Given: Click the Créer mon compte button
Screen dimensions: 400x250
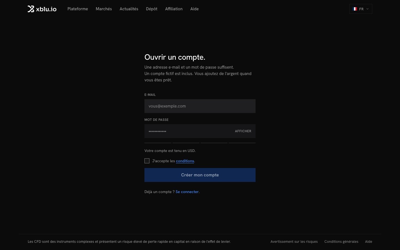Looking at the screenshot, I should click(200, 175).
